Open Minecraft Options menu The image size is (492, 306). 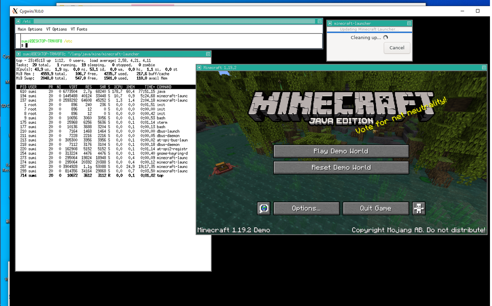306,209
